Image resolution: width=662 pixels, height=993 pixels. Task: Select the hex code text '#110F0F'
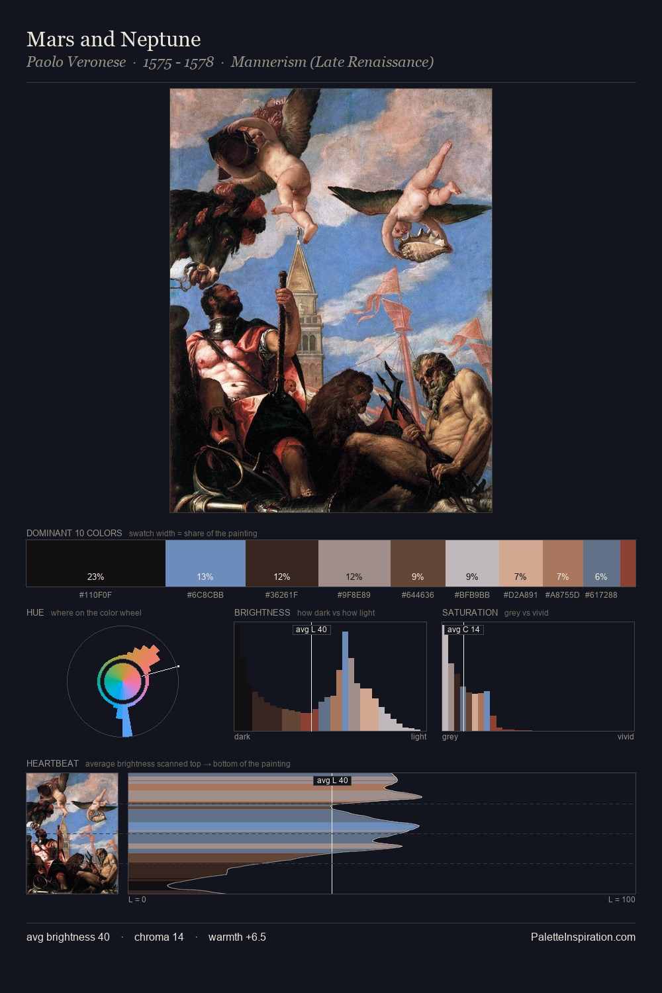click(x=96, y=594)
